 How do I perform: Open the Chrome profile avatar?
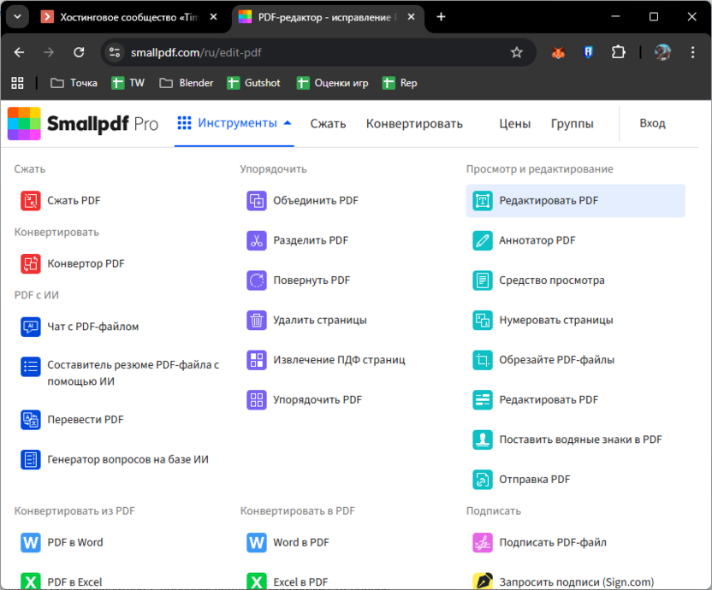pos(662,53)
